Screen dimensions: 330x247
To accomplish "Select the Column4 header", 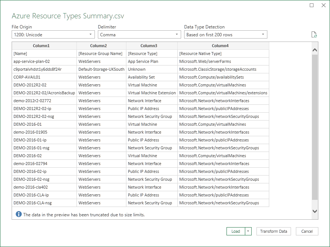I will pyautogui.click(x=223, y=46).
